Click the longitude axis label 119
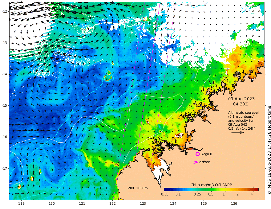Image resolution: width=271 pixels, height=209 pixels. (x=21, y=204)
